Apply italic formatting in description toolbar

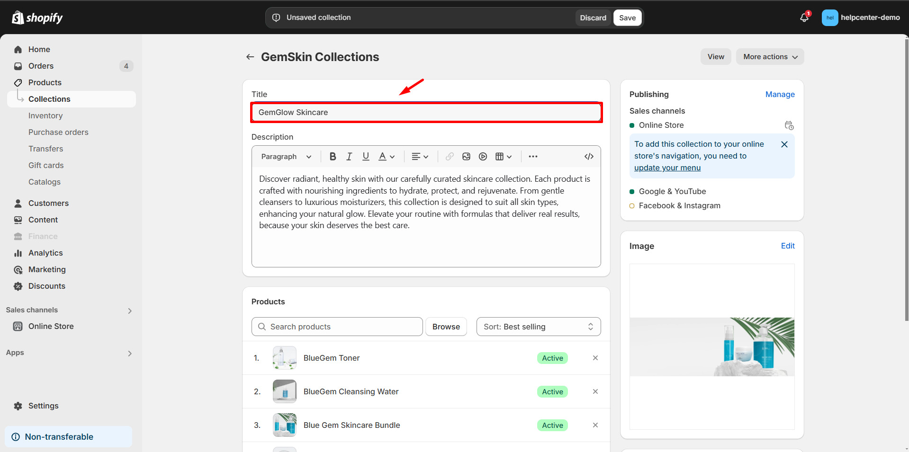(349, 157)
